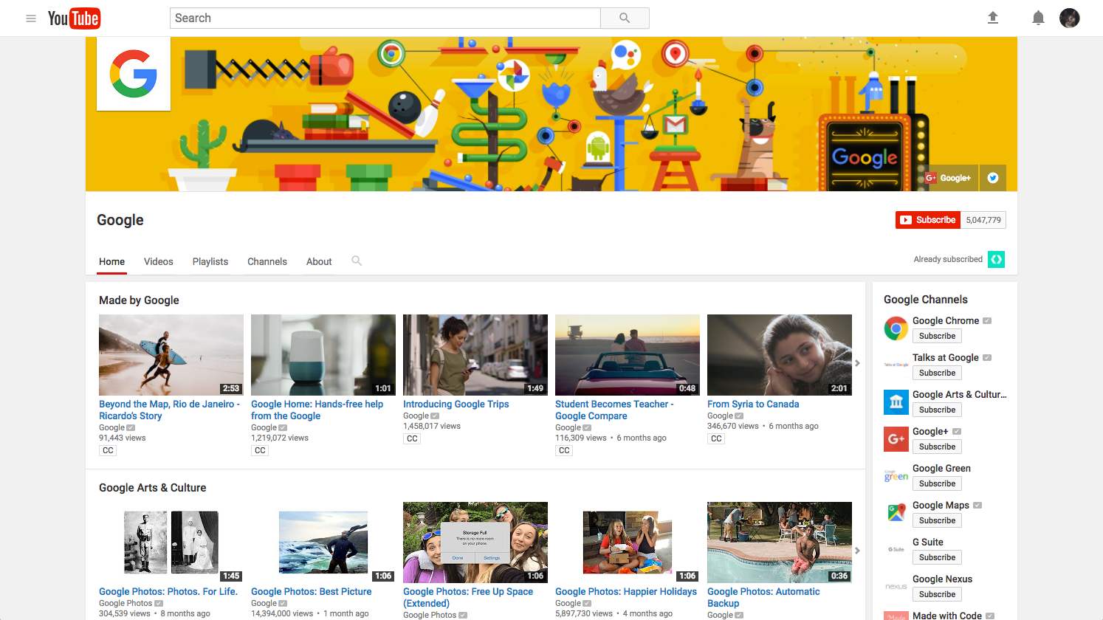Click CC badge under Introducing Google Trips

412,438
